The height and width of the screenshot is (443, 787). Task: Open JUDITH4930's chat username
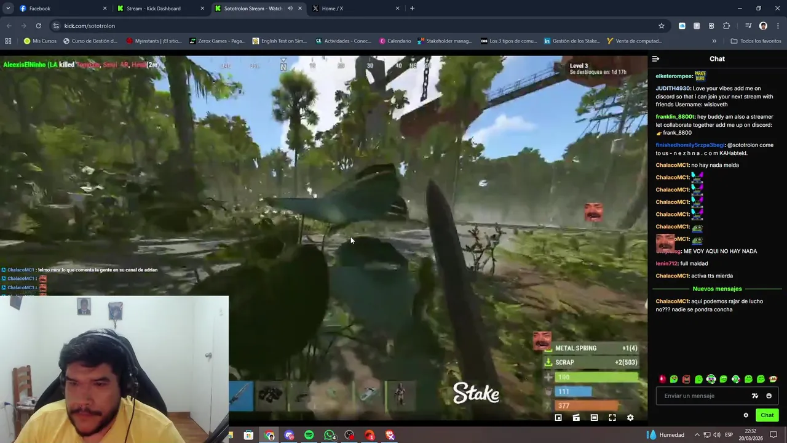click(x=673, y=89)
